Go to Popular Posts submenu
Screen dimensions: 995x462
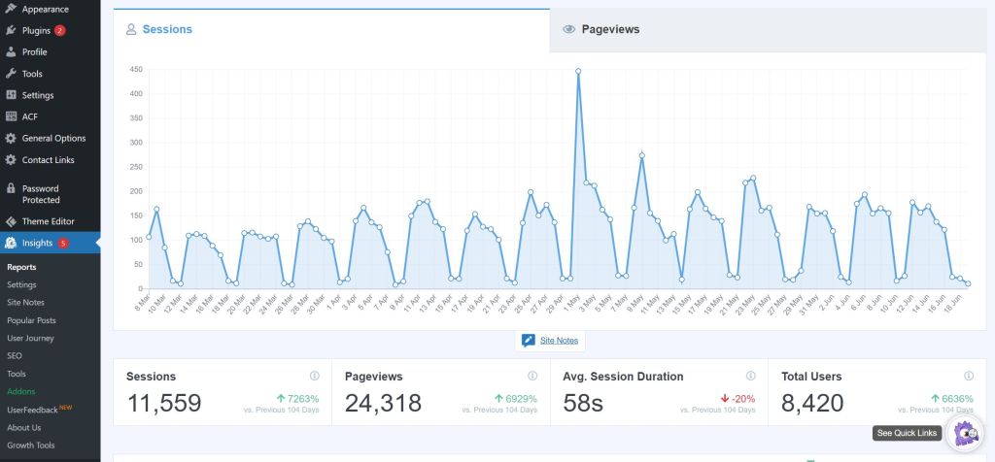(31, 320)
